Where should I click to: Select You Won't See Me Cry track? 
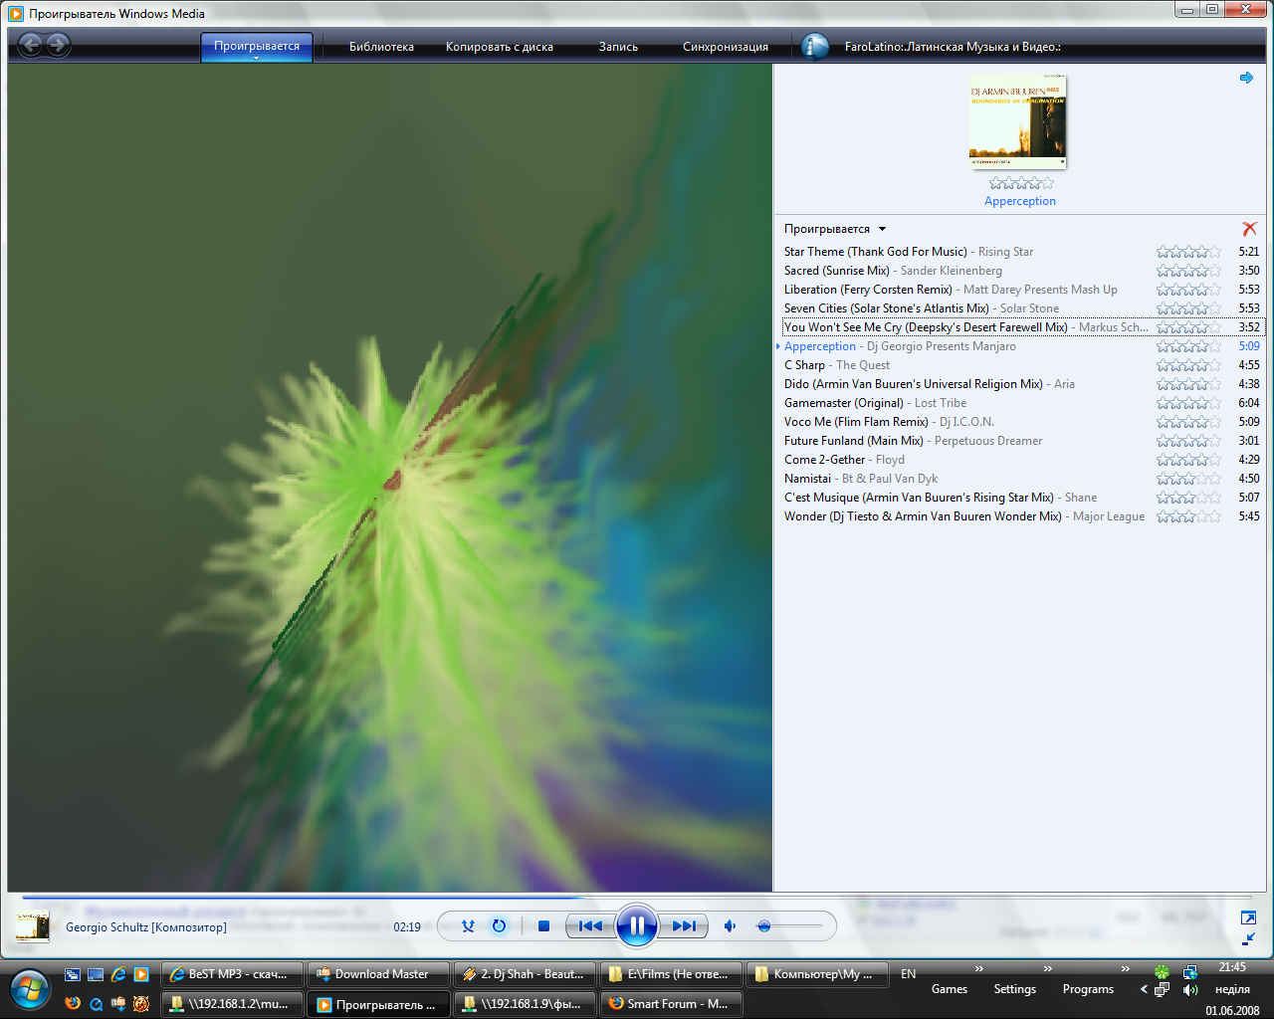pyautogui.click(x=1021, y=327)
